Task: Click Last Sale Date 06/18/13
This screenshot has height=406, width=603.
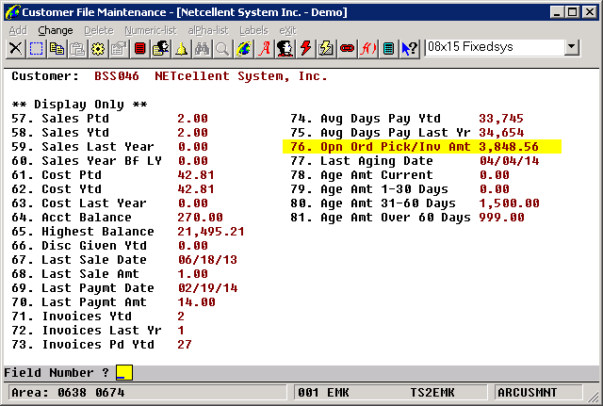Action: [x=207, y=259]
